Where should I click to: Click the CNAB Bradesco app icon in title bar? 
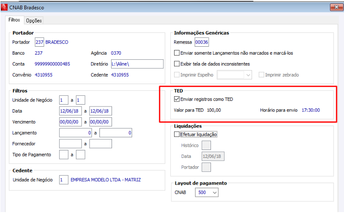(x=4, y=7)
